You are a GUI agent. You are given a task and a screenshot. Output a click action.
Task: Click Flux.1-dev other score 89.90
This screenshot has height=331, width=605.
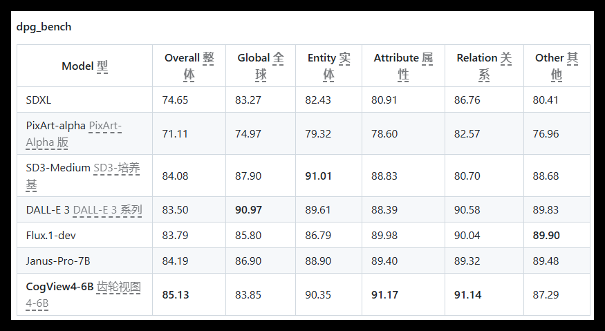click(546, 236)
